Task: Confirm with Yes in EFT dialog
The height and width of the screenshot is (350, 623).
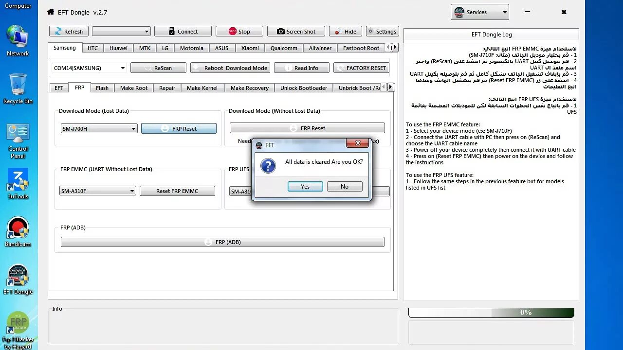Action: click(305, 187)
